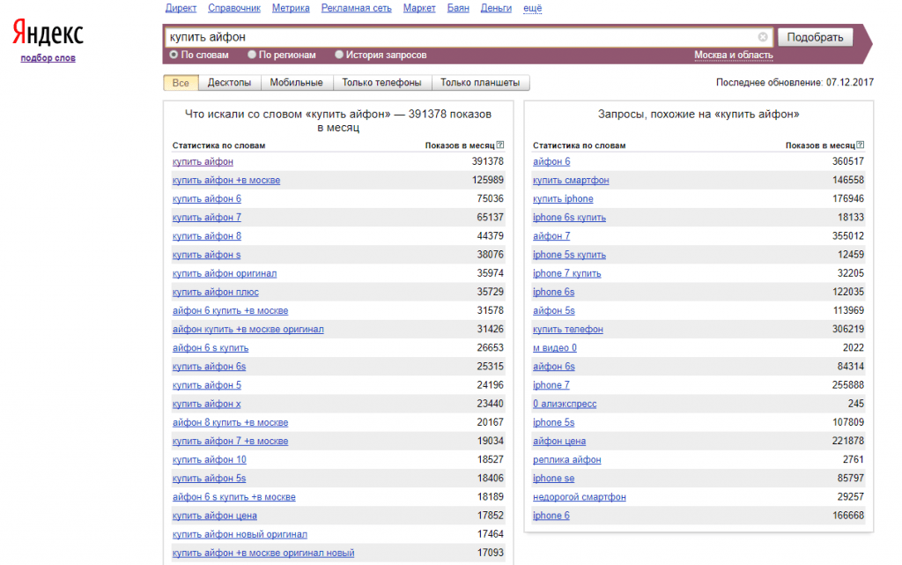Image resolution: width=902 pixels, height=565 pixels.
Task: Open the 'iphone se' similar query
Action: click(553, 478)
